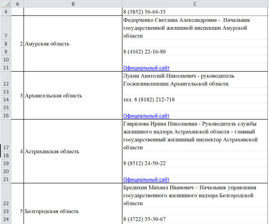Select row 9 header

[x=6, y=51]
